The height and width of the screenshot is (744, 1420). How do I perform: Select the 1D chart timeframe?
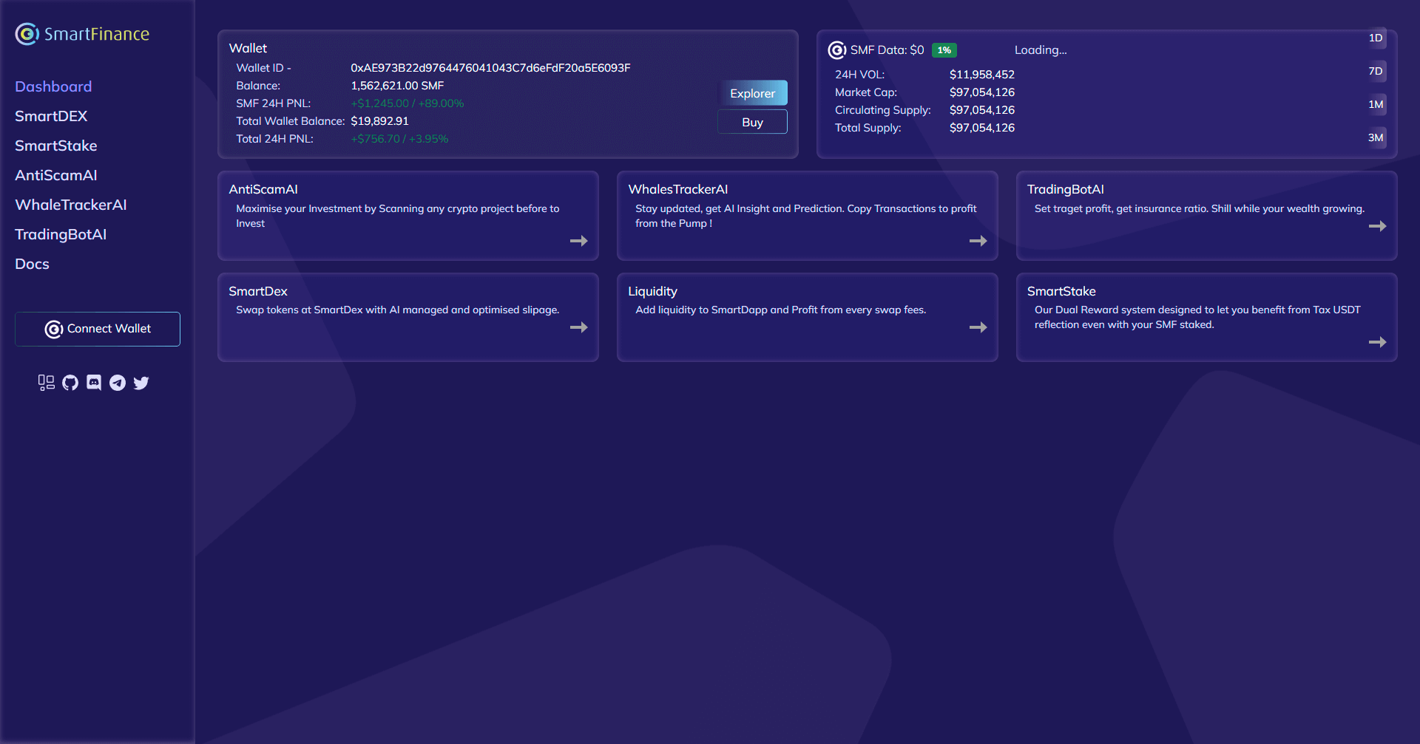[x=1375, y=38]
